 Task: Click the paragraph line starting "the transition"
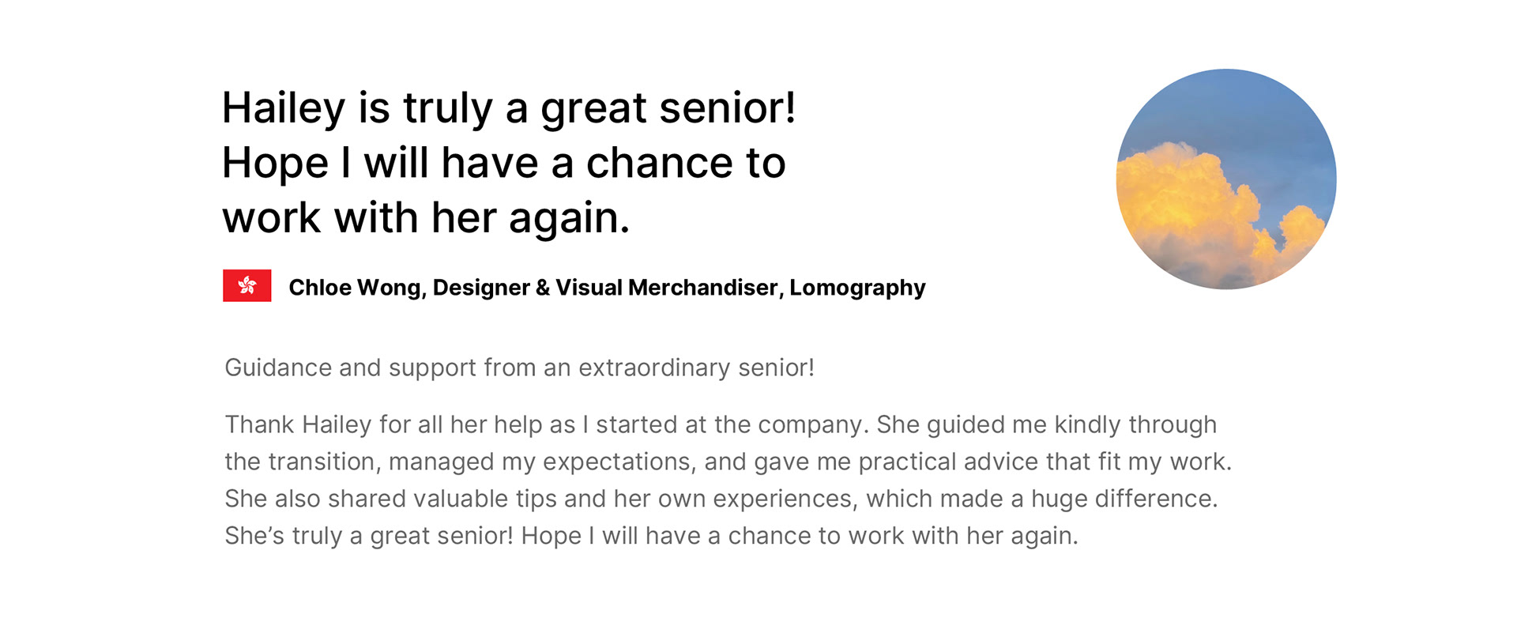(728, 462)
